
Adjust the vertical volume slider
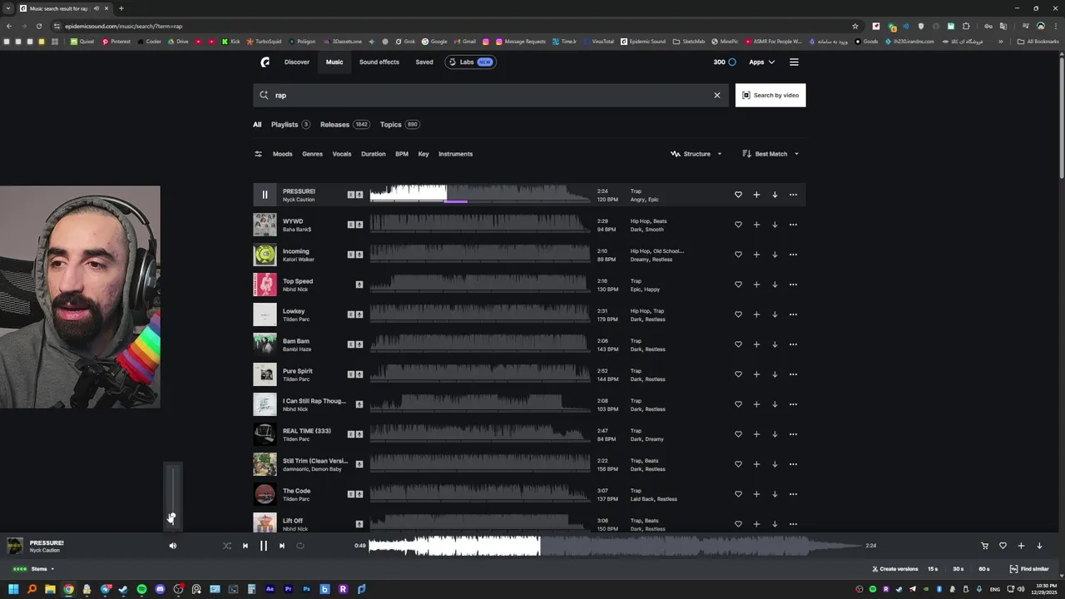(172, 495)
